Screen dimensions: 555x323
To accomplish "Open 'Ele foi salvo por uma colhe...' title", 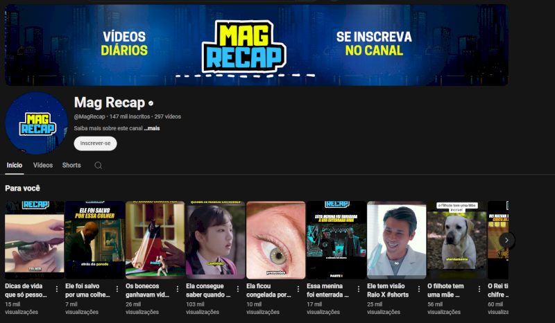I will 87,290.
